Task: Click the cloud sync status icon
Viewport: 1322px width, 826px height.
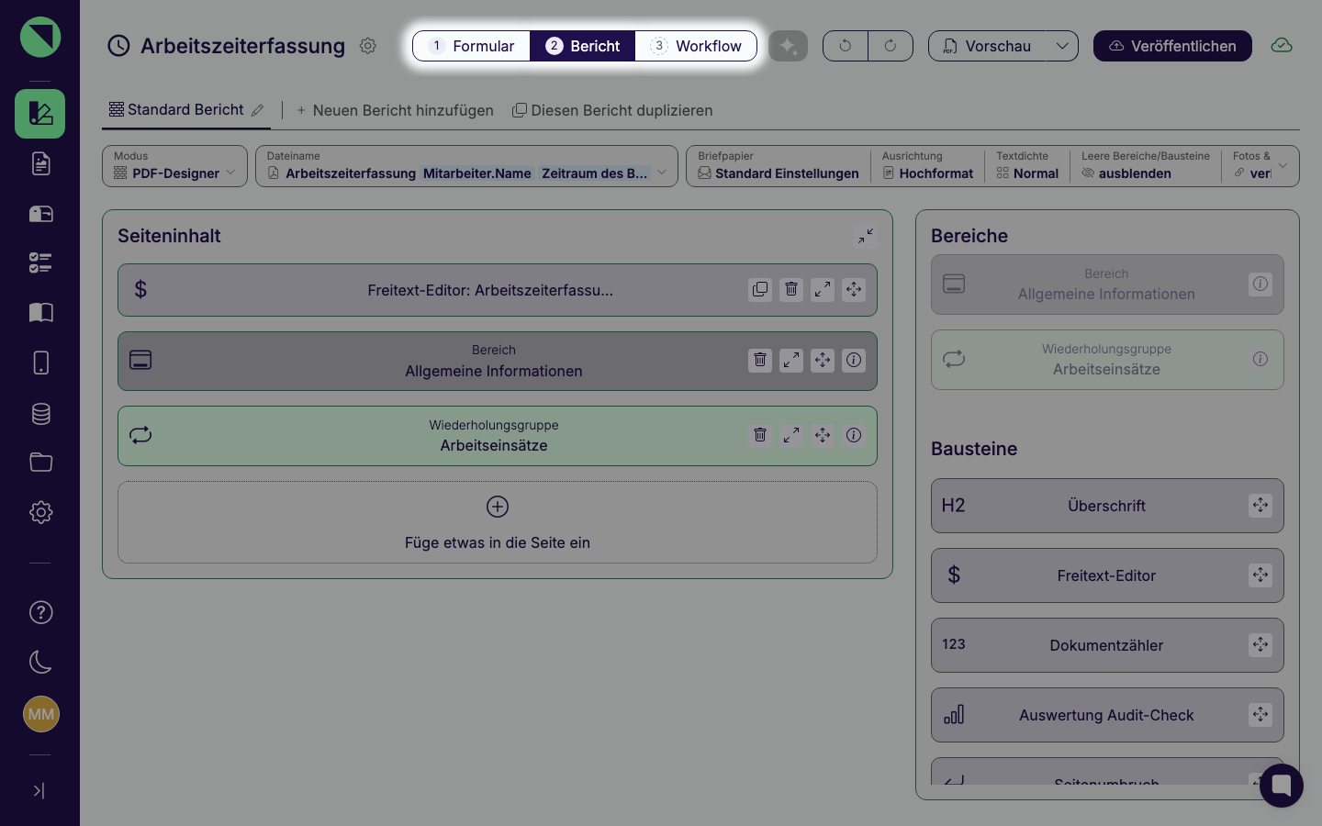Action: (1282, 46)
